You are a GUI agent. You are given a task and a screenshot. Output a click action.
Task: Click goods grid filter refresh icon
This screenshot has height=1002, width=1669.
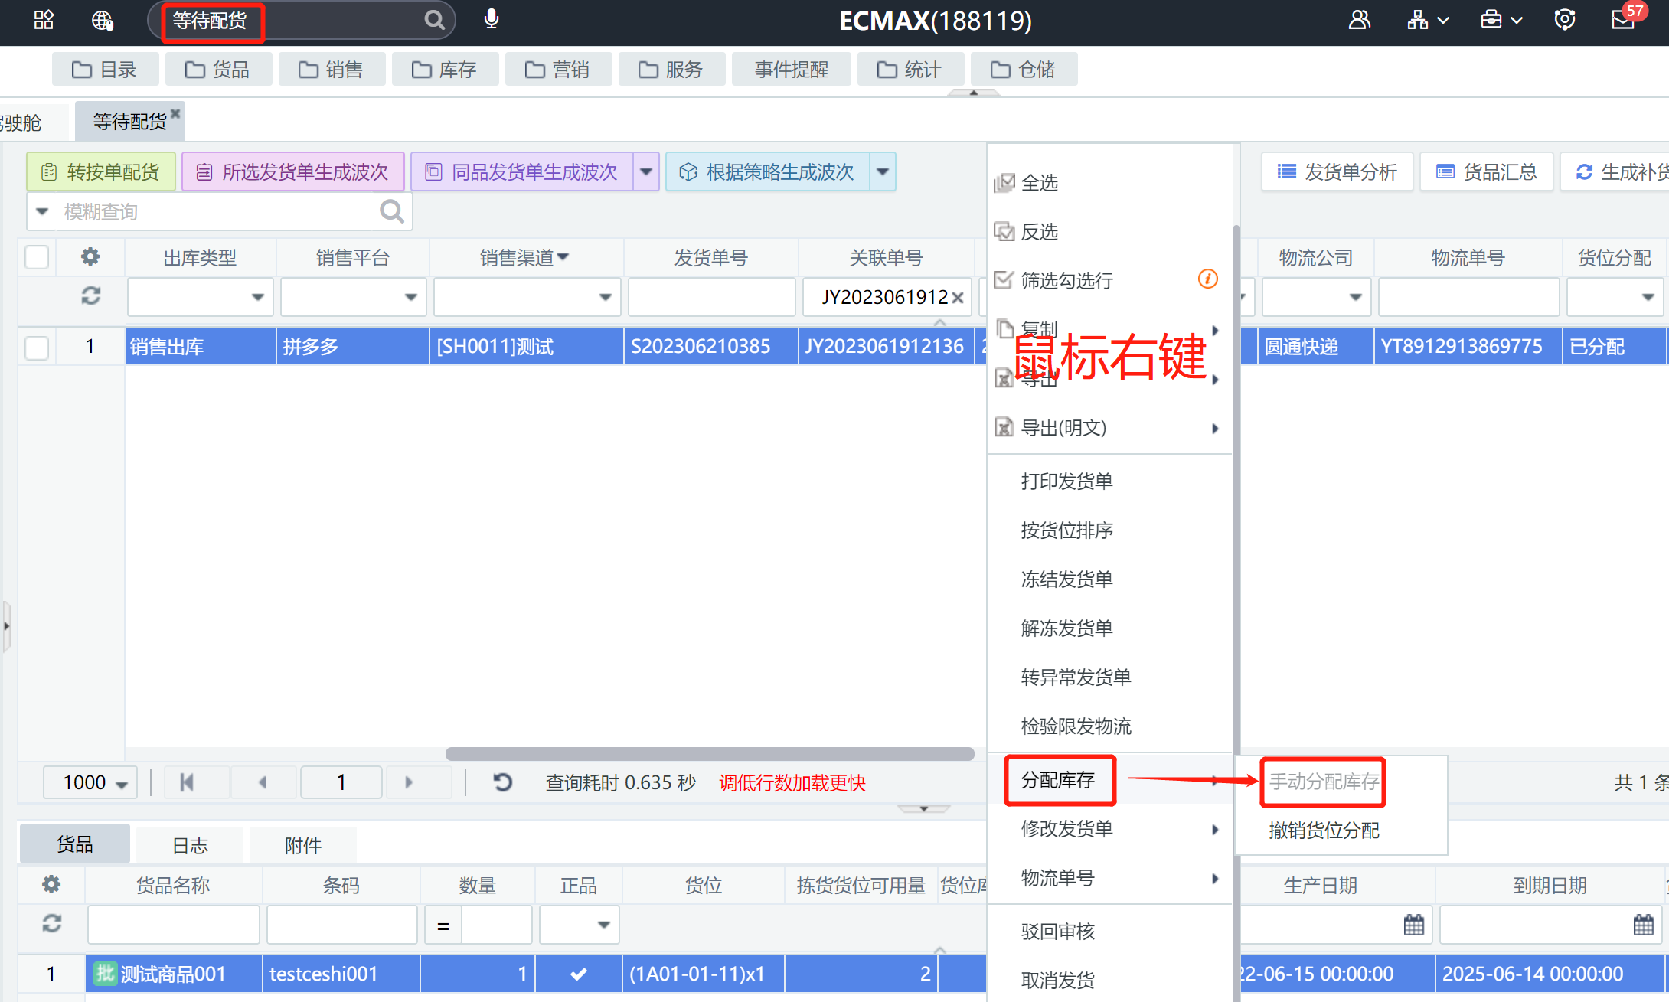51,924
